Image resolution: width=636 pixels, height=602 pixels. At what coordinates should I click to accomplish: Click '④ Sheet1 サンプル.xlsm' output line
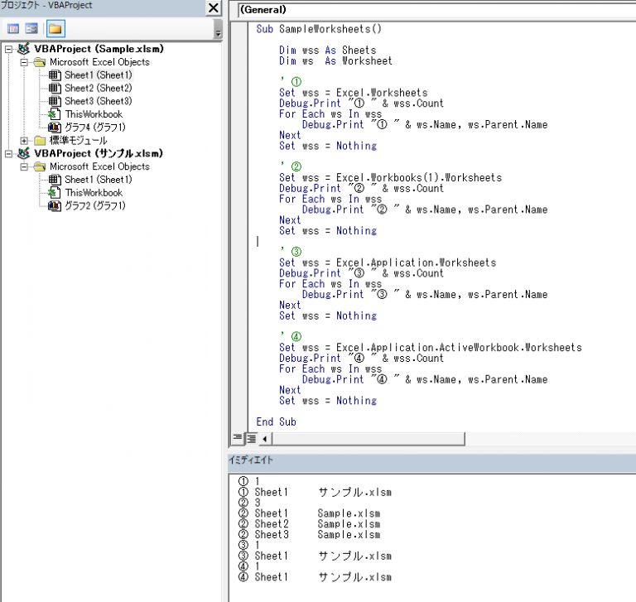coord(316,577)
